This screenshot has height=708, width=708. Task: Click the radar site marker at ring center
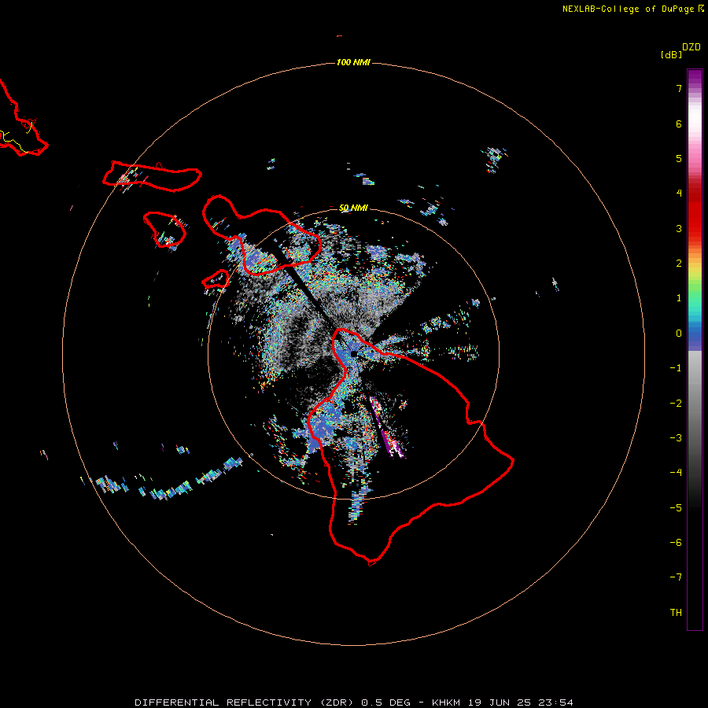(x=353, y=353)
